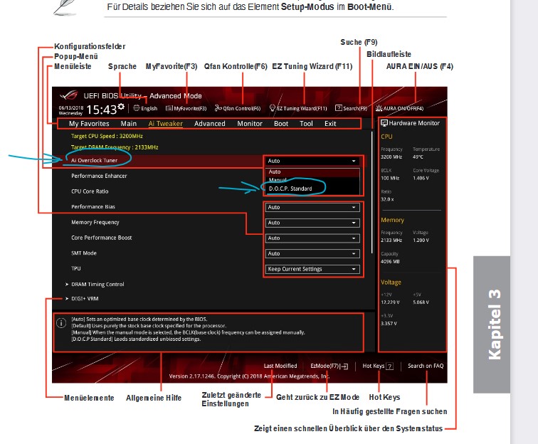The image size is (538, 444).
Task: Click the globe language icon
Action: (x=137, y=108)
